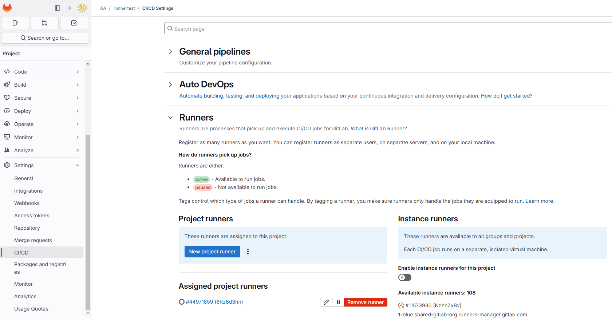Expand the Auto DevOps section
The height and width of the screenshot is (320, 612).
pyautogui.click(x=170, y=84)
